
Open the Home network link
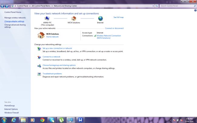point(52,37)
